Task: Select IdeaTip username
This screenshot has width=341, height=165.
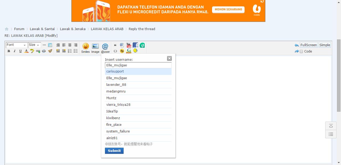Action: click(x=138, y=111)
